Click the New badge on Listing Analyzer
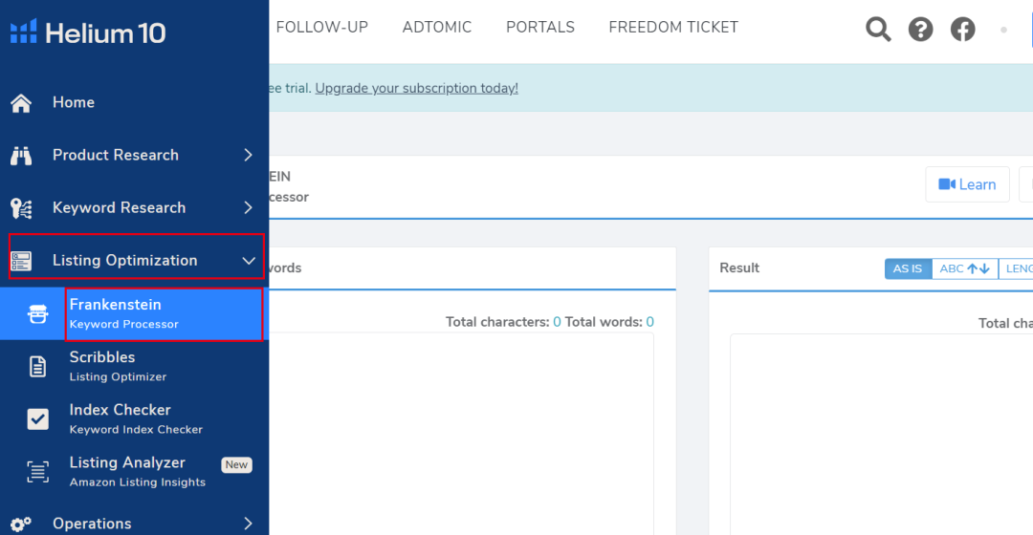This screenshot has height=535, width=1033. (236, 464)
